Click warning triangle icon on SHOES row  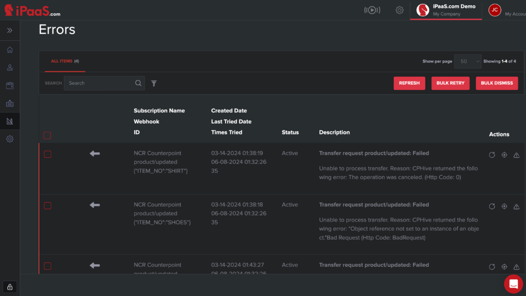point(516,207)
